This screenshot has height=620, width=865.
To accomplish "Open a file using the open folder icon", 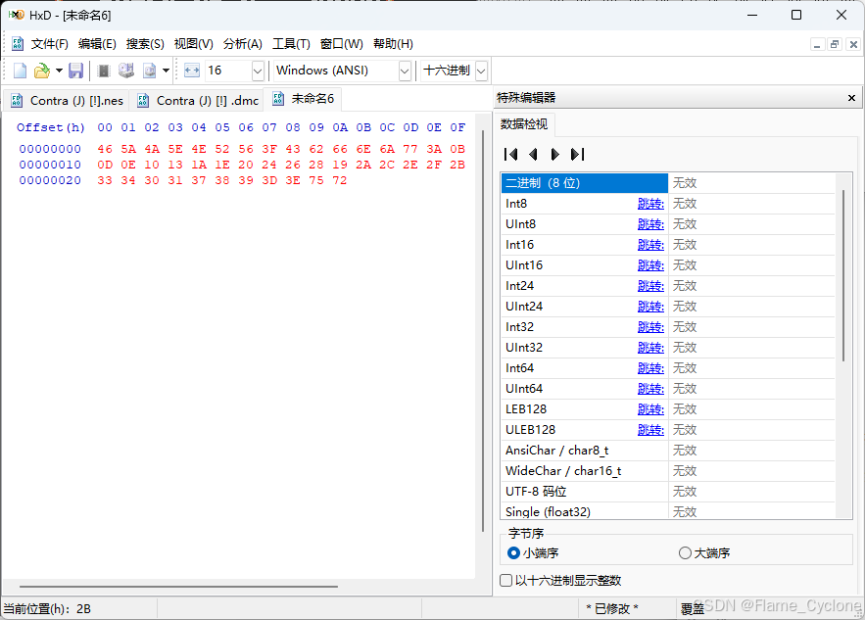I will click(x=39, y=70).
